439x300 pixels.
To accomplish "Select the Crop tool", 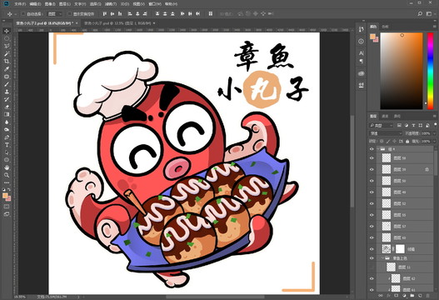I will [7, 61].
